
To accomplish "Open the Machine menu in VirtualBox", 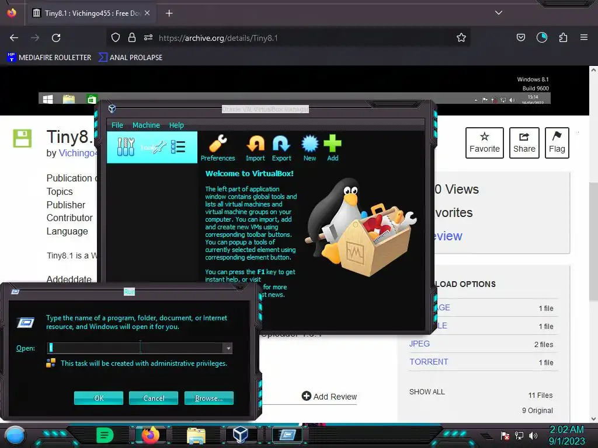I will (x=146, y=125).
